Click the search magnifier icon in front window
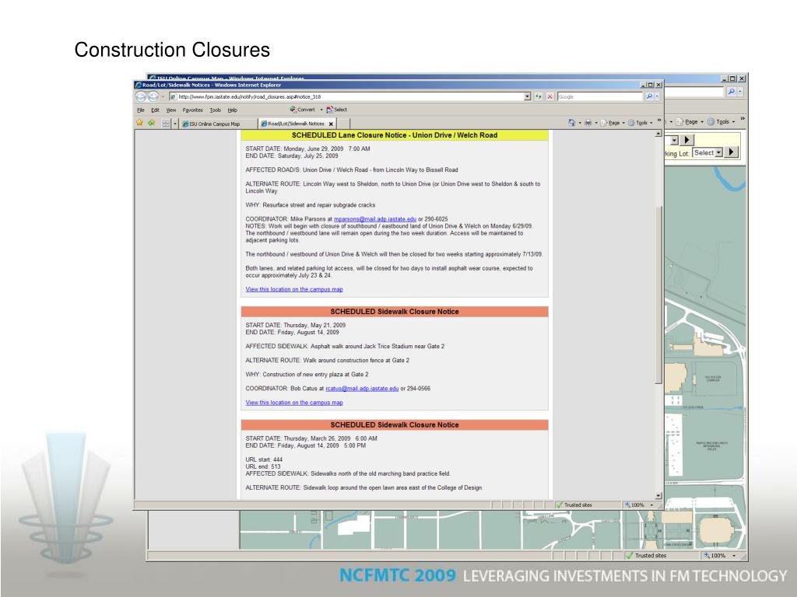797x597 pixels. click(649, 96)
